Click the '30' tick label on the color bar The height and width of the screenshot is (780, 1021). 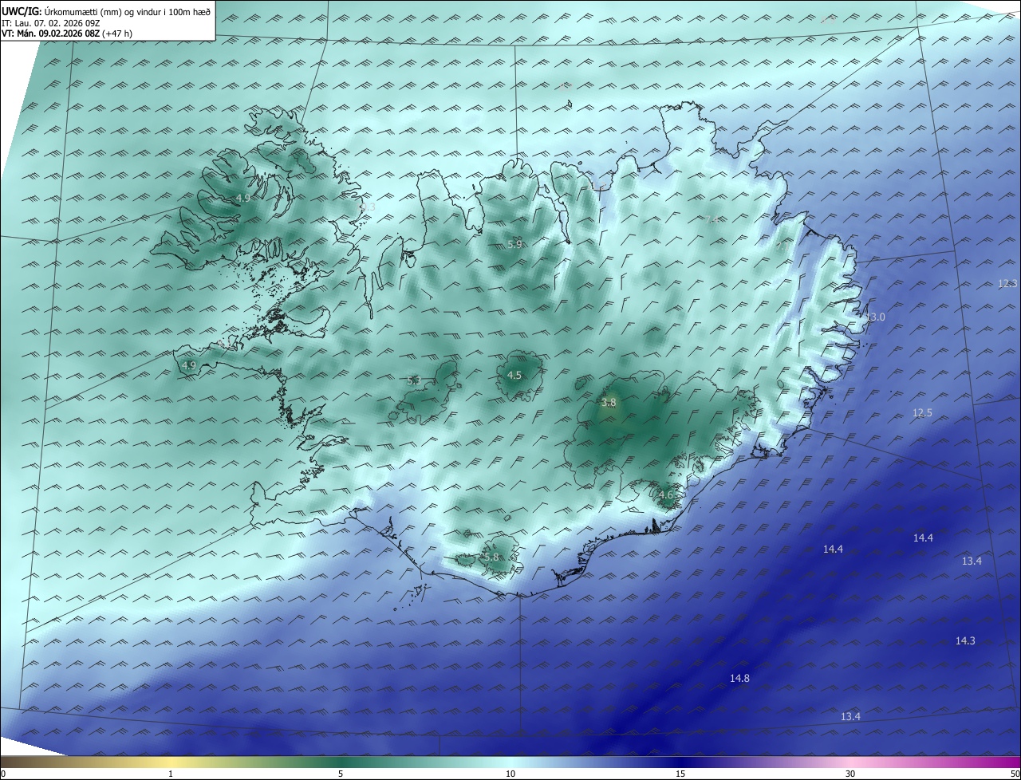850,774
